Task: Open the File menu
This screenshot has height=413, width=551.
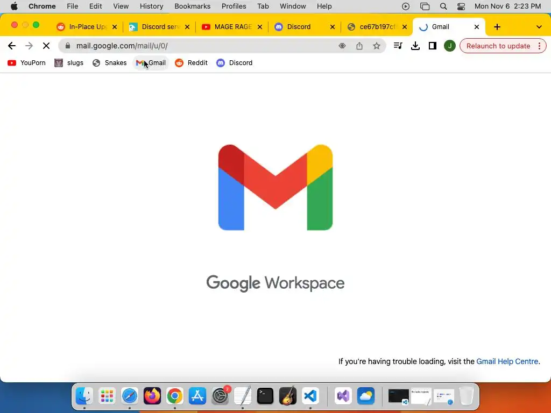Action: click(73, 6)
